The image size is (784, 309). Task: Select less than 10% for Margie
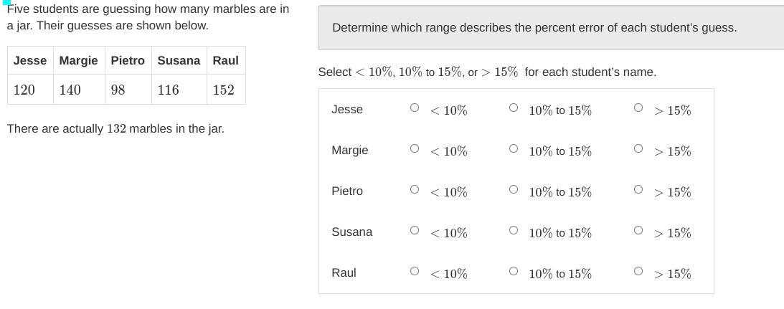point(415,149)
